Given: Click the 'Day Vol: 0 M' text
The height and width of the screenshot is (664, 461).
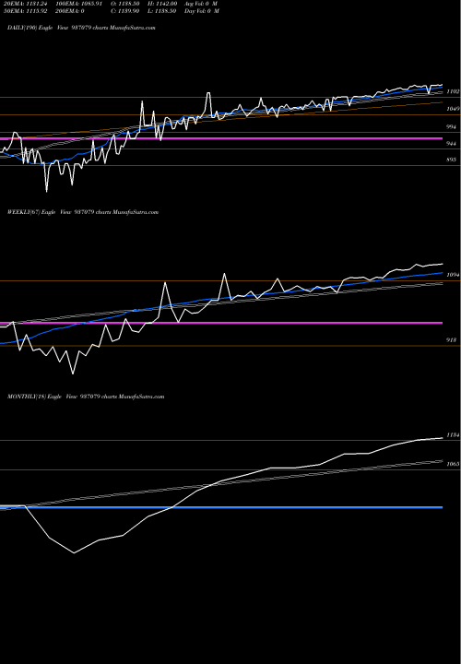Looking at the screenshot, I should click(202, 11).
